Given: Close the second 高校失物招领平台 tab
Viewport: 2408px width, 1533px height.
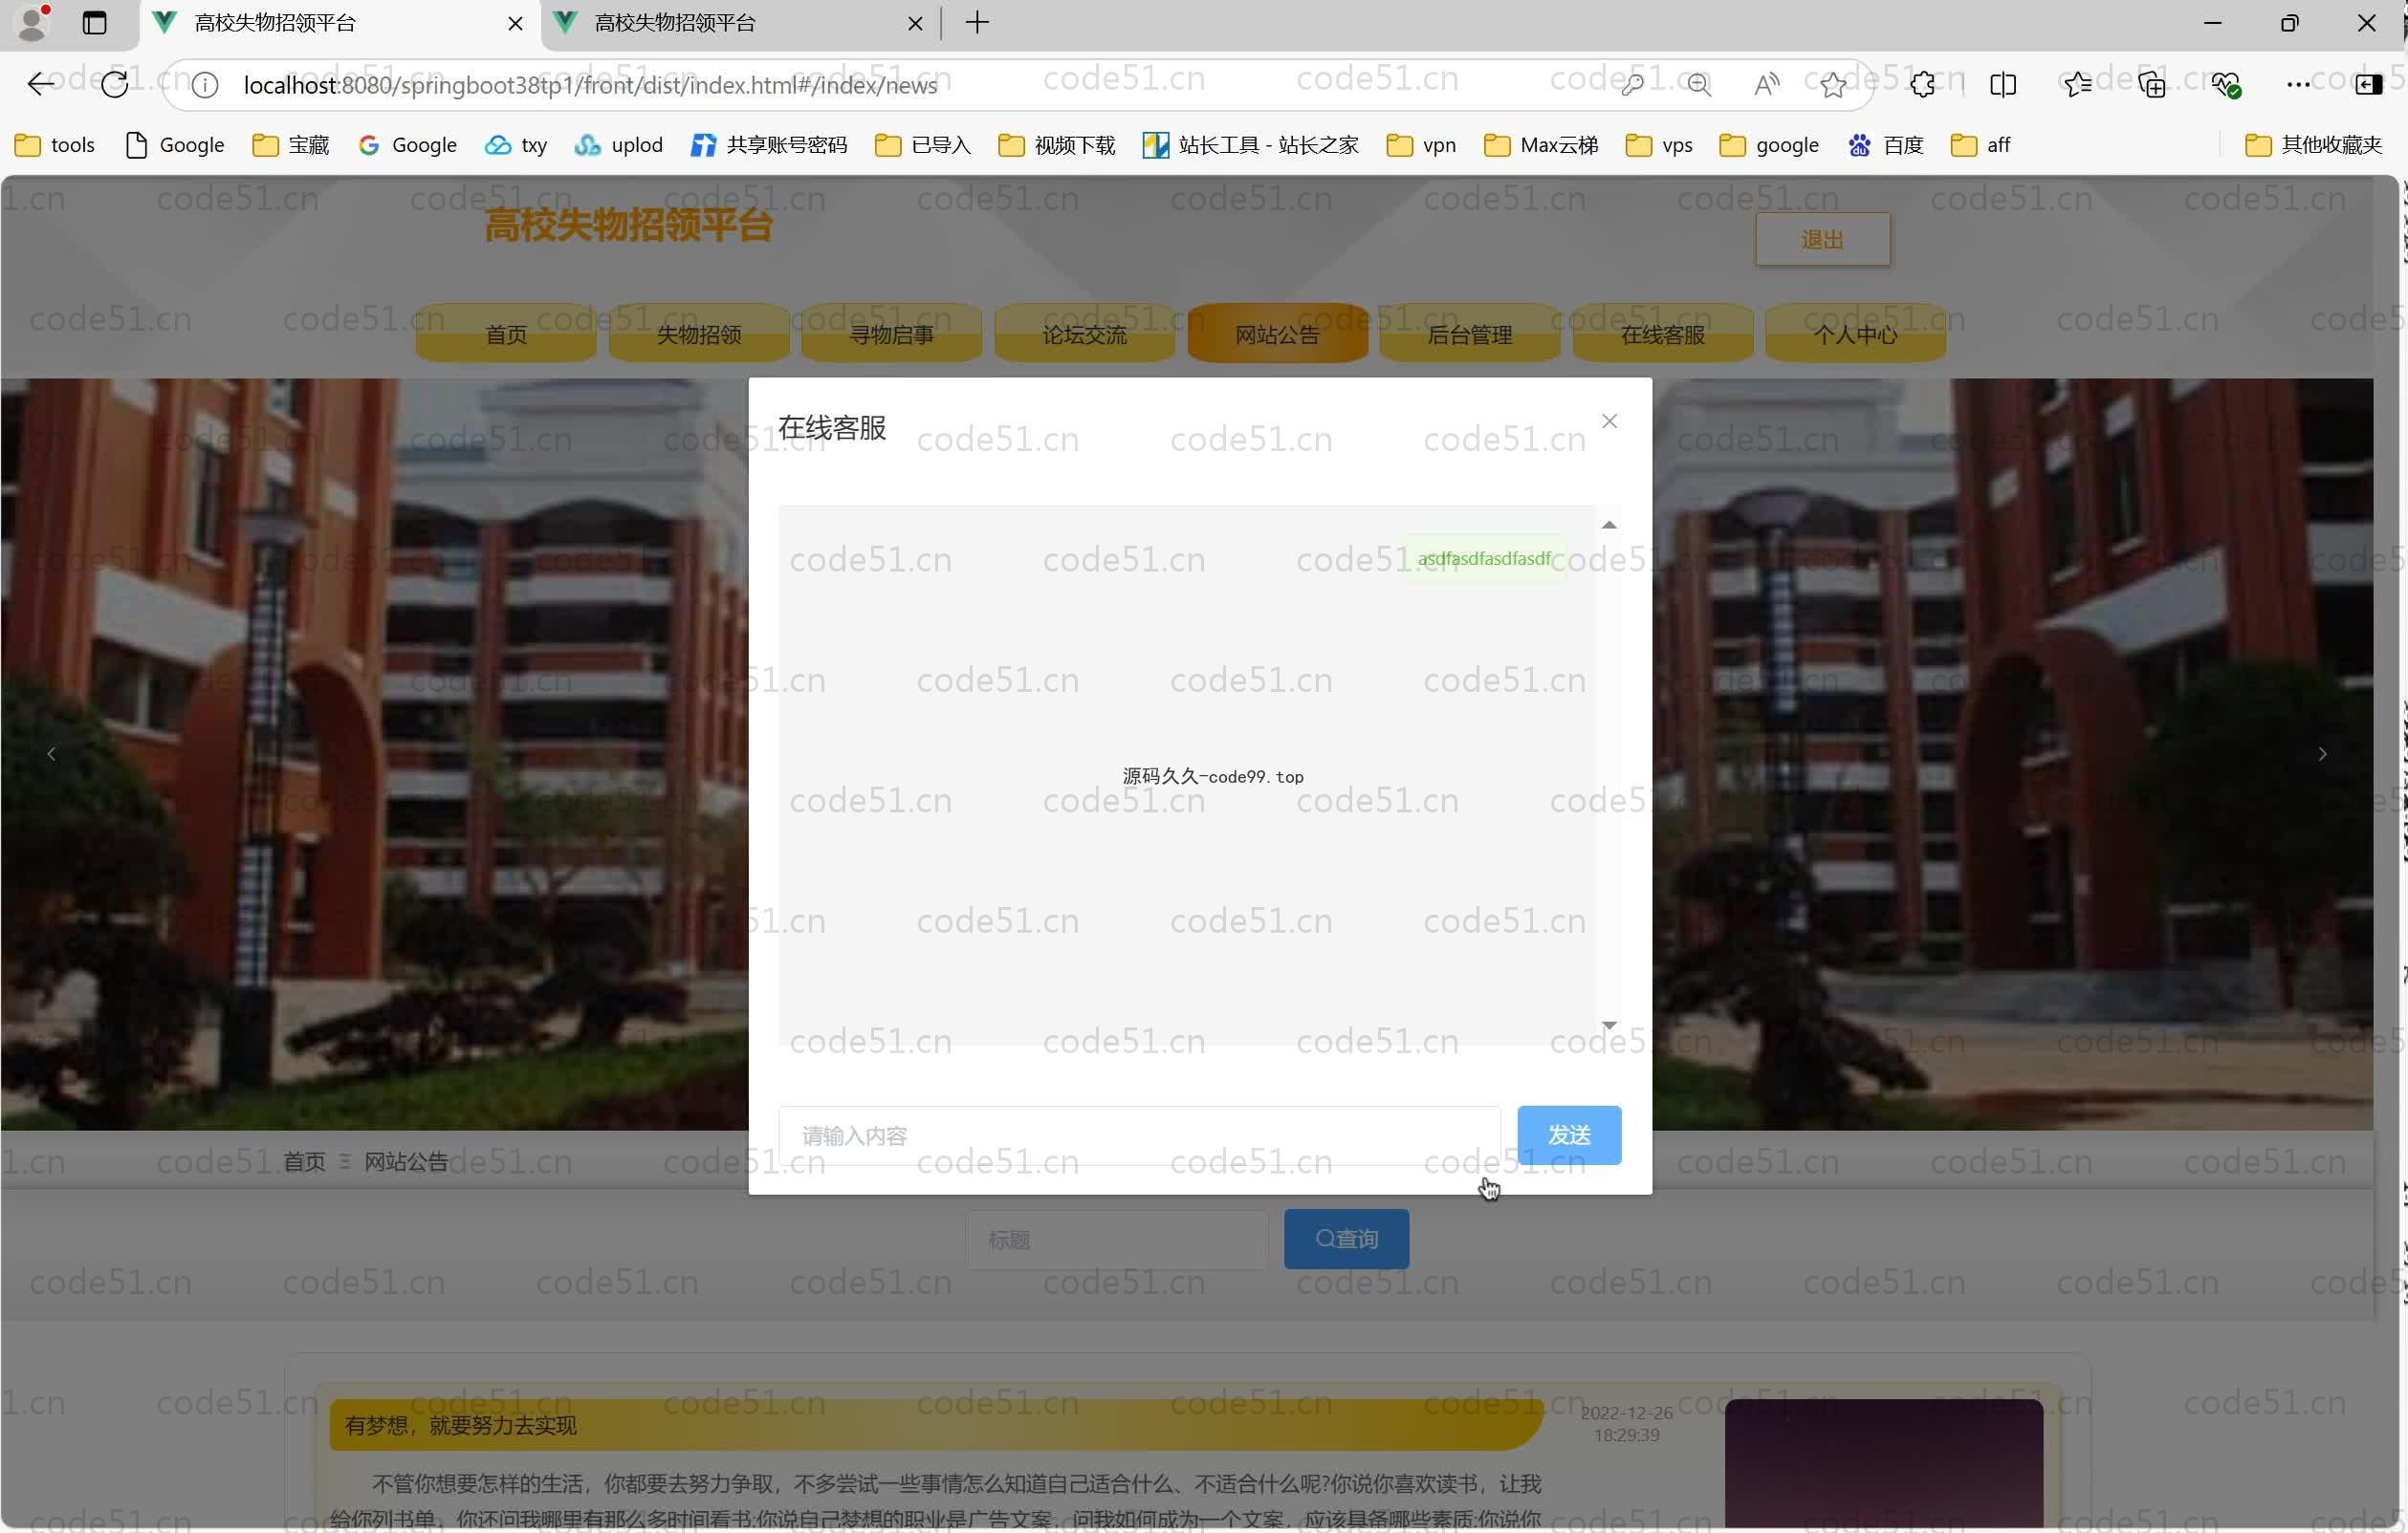Looking at the screenshot, I should pyautogui.click(x=914, y=23).
